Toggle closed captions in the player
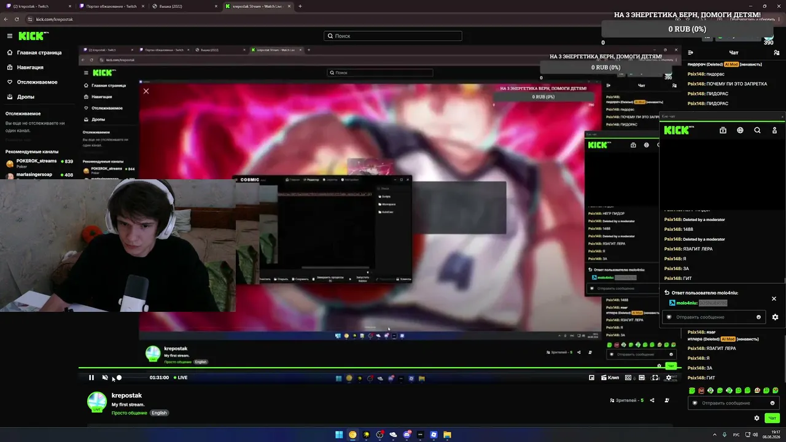This screenshot has width=786, height=442. (x=628, y=378)
